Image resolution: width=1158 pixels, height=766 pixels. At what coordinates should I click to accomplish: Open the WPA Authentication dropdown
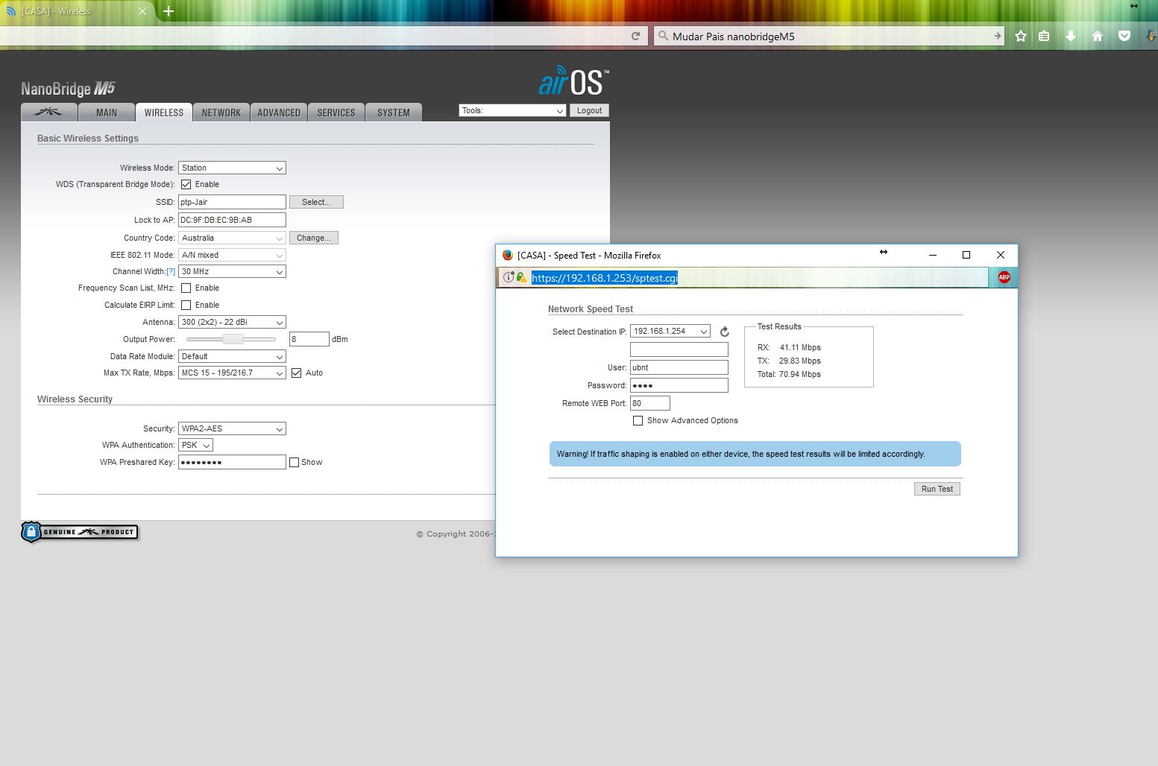point(195,445)
